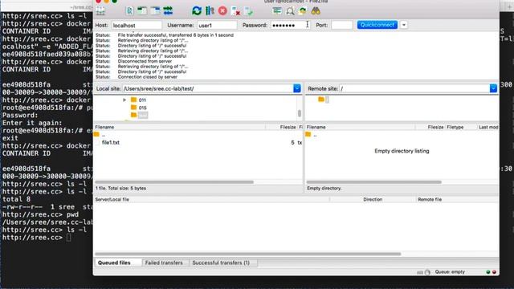Cancel current operation with red X icon
514x289 pixels.
click(222, 10)
